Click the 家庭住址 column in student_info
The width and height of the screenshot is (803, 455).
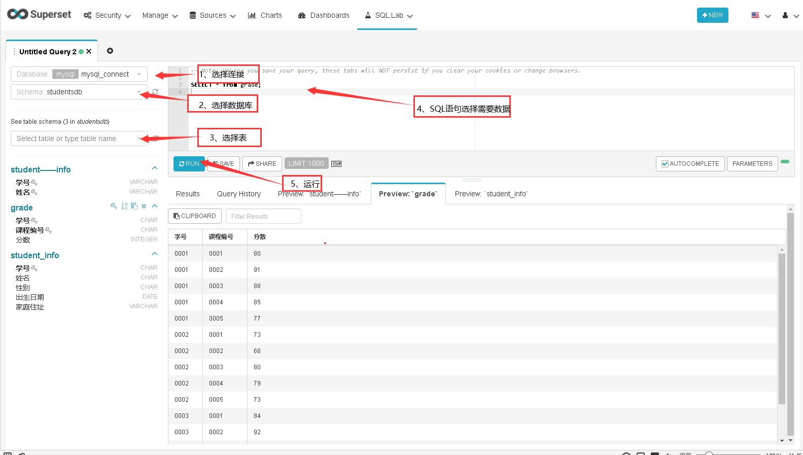30,307
